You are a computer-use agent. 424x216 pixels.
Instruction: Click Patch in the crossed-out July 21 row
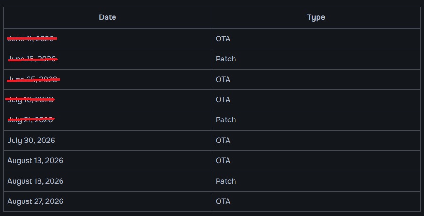click(x=226, y=119)
